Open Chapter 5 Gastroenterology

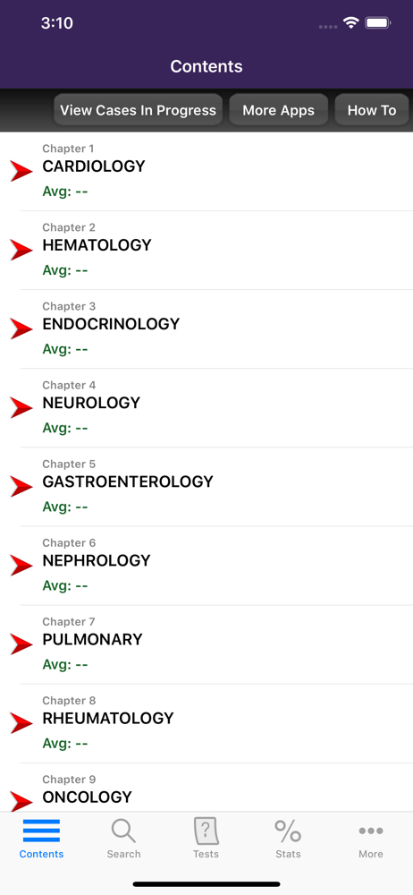pos(206,487)
